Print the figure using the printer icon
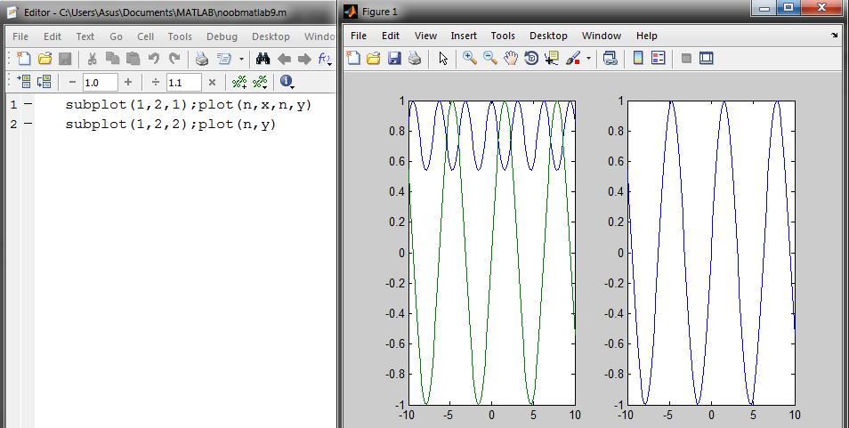 (x=414, y=59)
